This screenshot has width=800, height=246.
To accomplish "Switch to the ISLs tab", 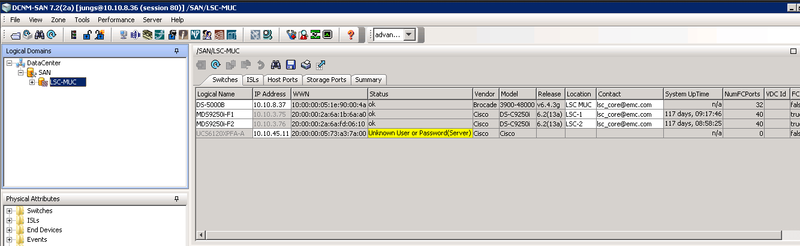I will [252, 80].
